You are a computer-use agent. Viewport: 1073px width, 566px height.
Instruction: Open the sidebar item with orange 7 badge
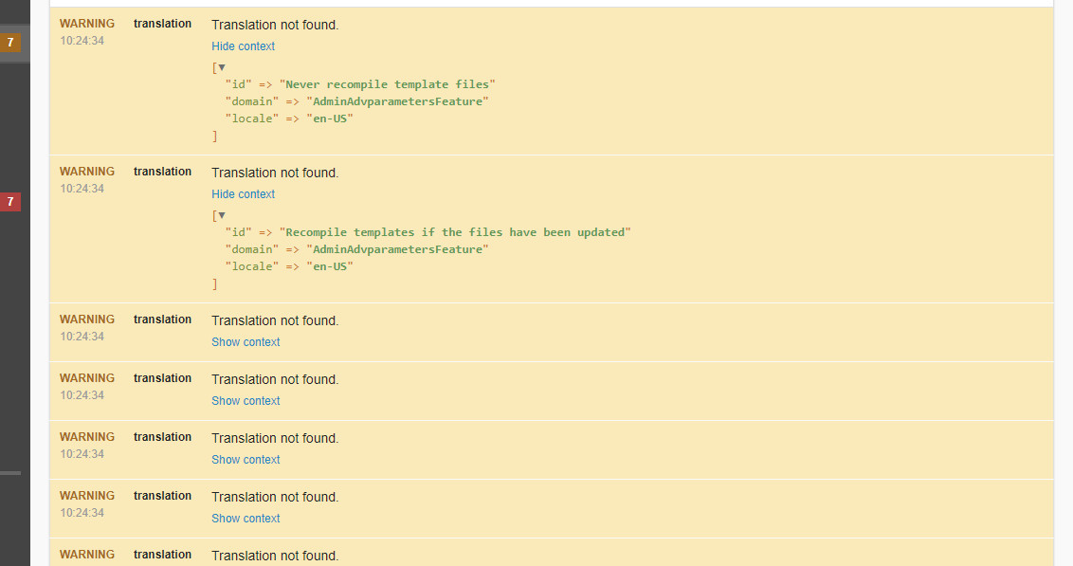(x=10, y=43)
